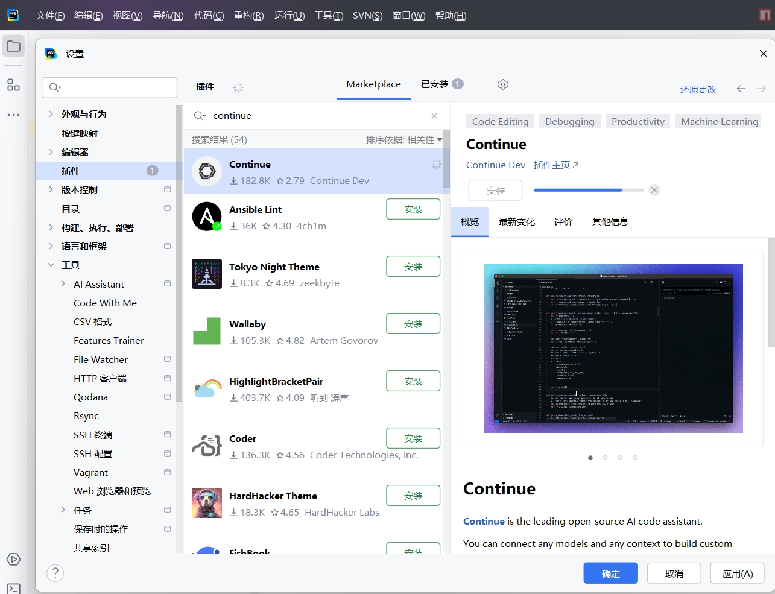Click the 取消 button
775x594 pixels.
point(674,573)
